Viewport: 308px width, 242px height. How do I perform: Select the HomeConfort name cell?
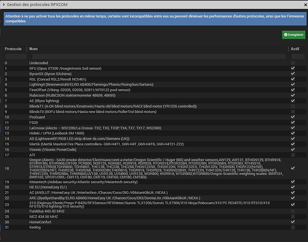pyautogui.click(x=41, y=222)
